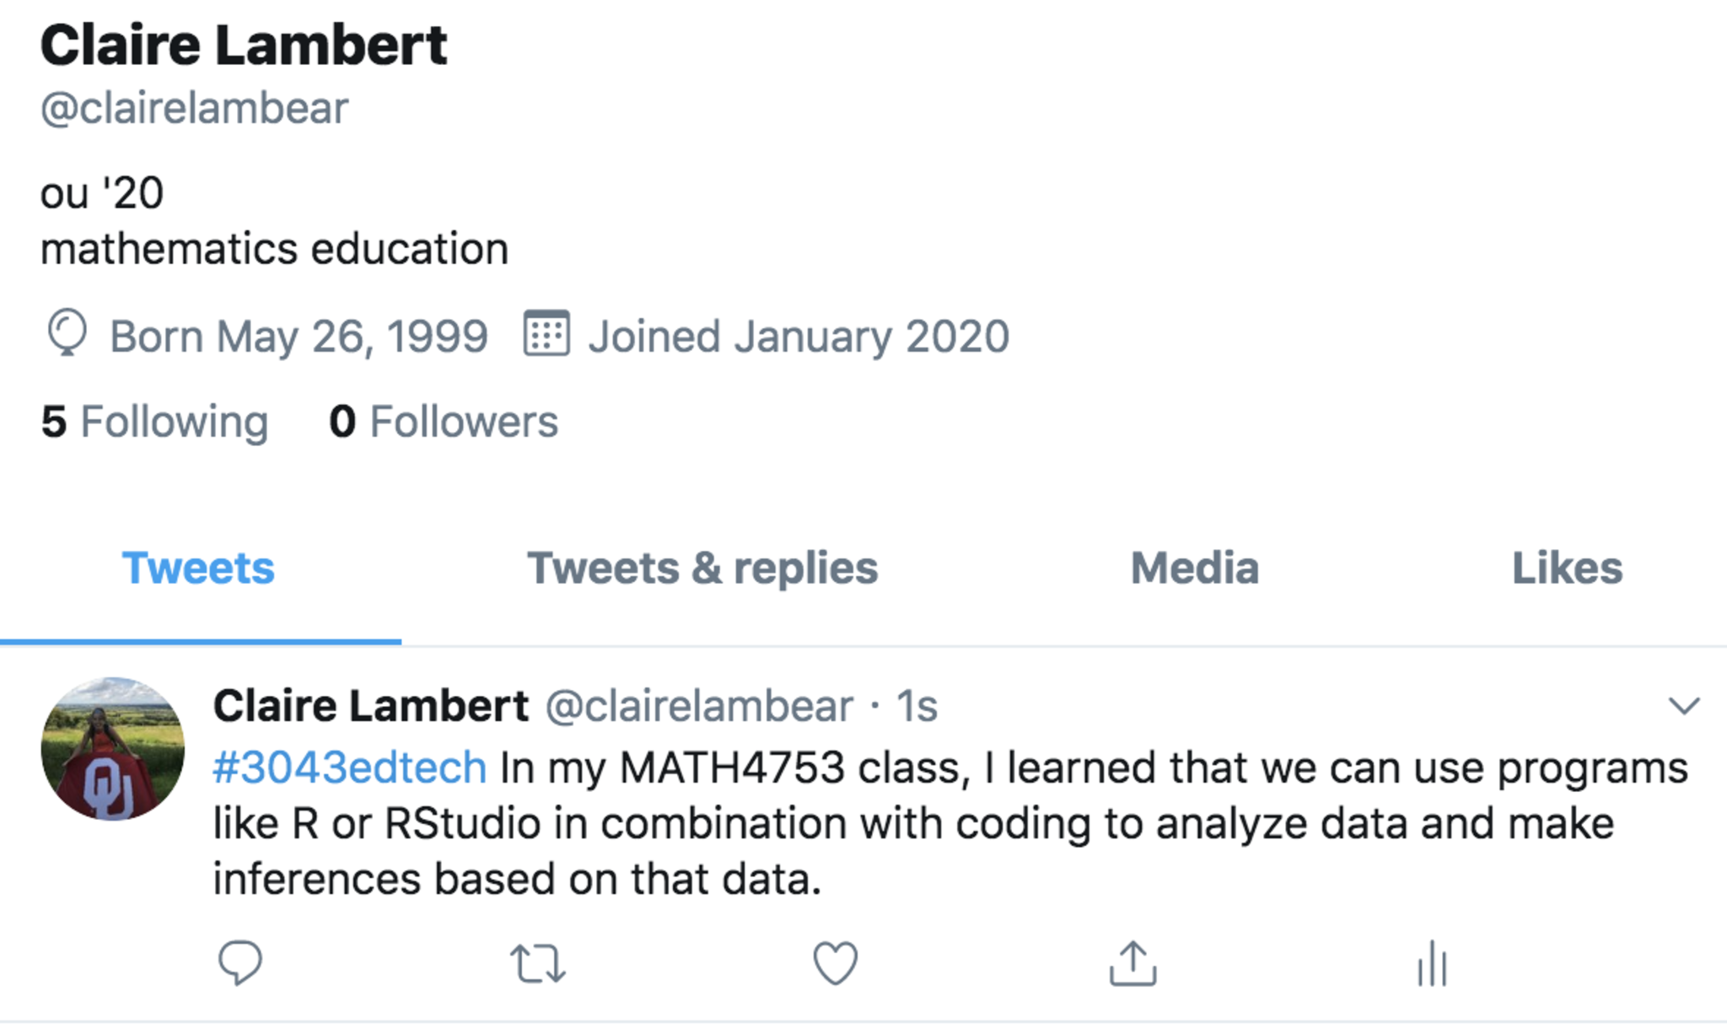Screen dimensions: 1727x1029
Task: Like the tweet with the heart icon
Action: tap(835, 963)
